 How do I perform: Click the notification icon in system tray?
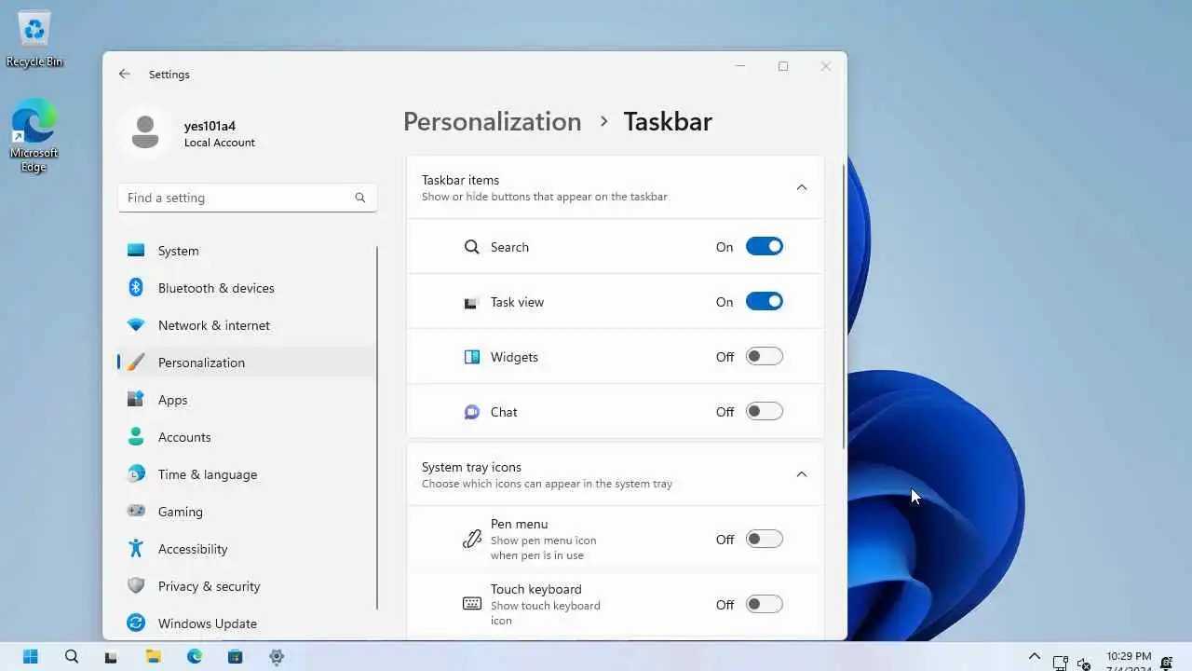click(1167, 663)
